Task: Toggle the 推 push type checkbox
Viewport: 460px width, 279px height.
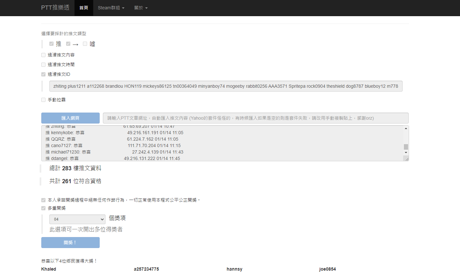Action: (x=51, y=44)
